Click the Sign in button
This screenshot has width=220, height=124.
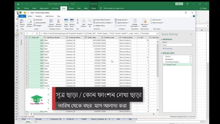[179, 4]
